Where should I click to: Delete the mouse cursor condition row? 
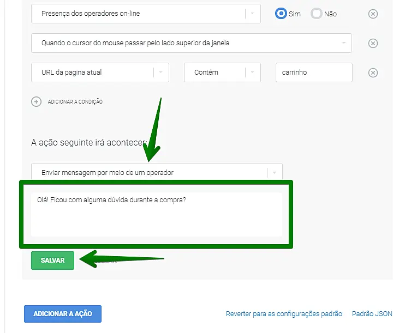[373, 44]
